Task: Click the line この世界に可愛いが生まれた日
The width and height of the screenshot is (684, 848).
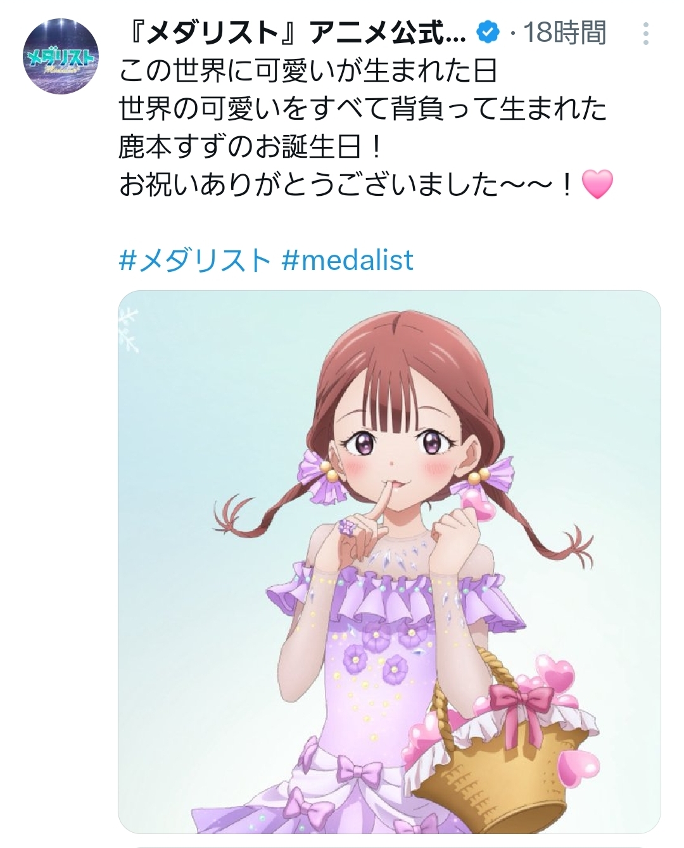Action: pos(308,72)
